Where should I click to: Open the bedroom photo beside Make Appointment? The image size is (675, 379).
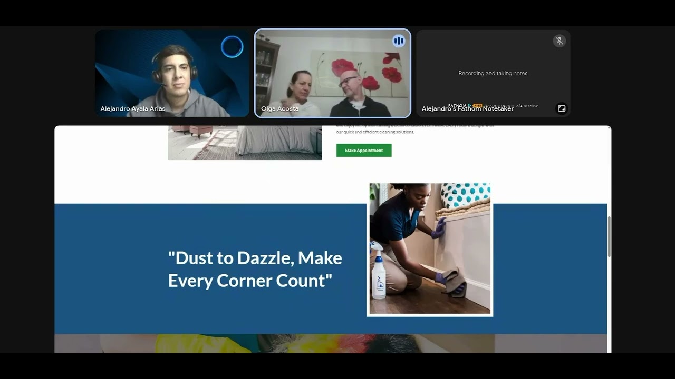(245, 143)
